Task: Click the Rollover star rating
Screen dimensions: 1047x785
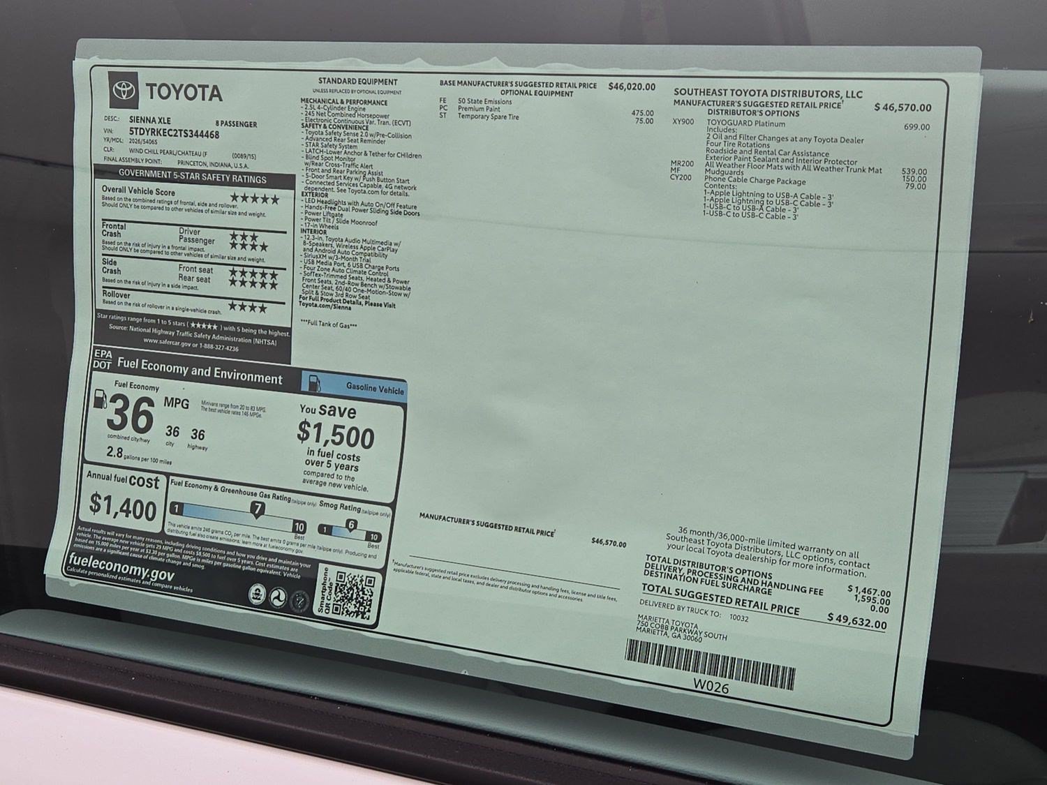Action: click(248, 307)
